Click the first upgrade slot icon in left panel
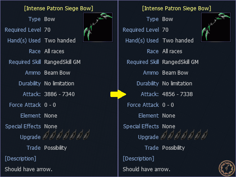236x177 pixels. click(46, 135)
